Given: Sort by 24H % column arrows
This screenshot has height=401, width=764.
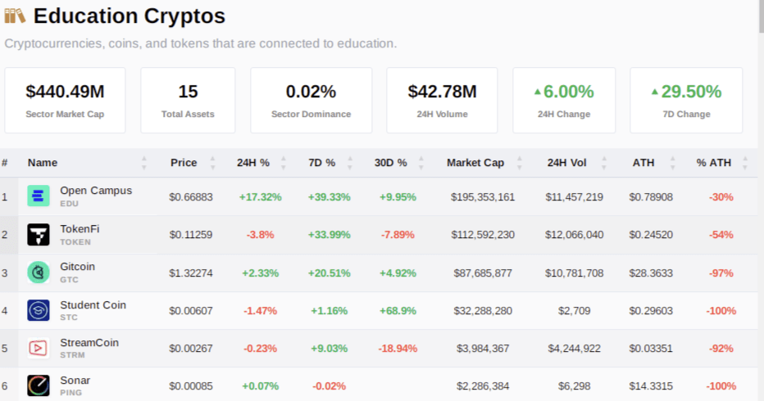Looking at the screenshot, I should tap(284, 163).
